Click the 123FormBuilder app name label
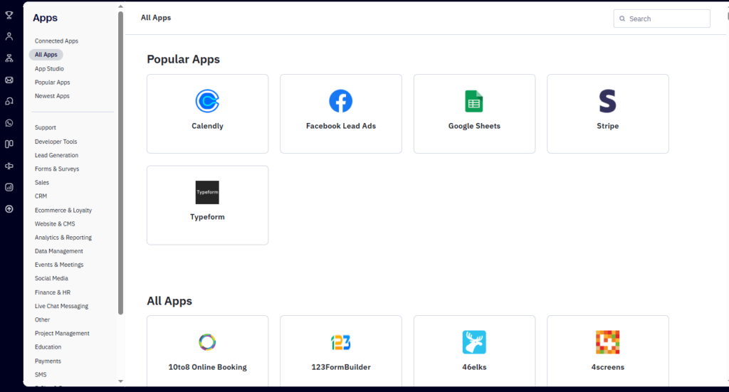 pos(341,367)
